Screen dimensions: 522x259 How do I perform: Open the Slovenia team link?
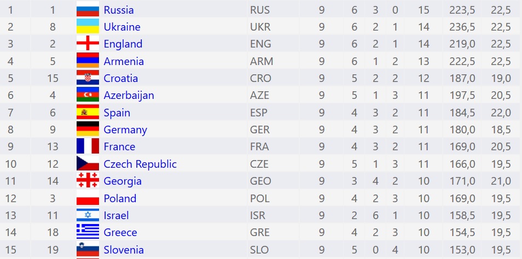coord(124,250)
